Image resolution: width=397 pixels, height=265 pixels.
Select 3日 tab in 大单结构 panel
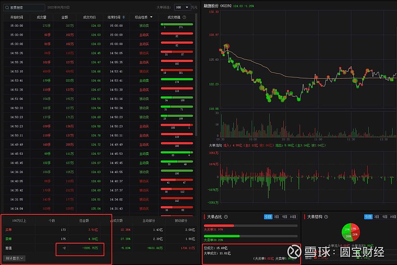click(x=377, y=217)
